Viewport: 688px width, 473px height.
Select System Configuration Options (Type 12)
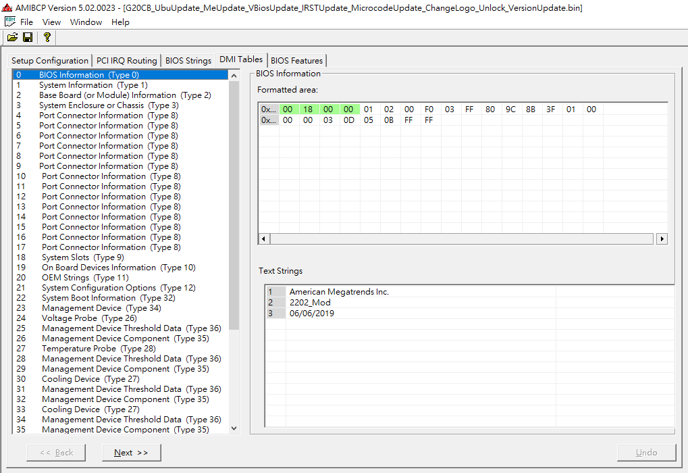click(x=121, y=288)
